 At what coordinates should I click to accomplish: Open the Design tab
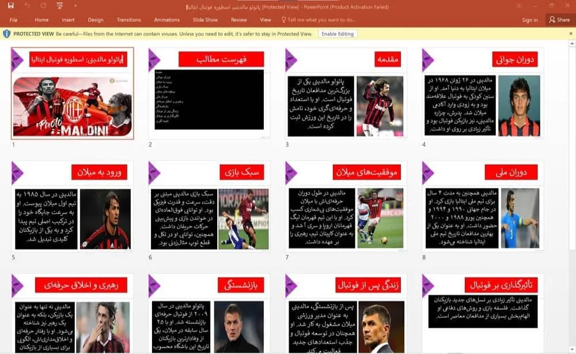(x=96, y=20)
